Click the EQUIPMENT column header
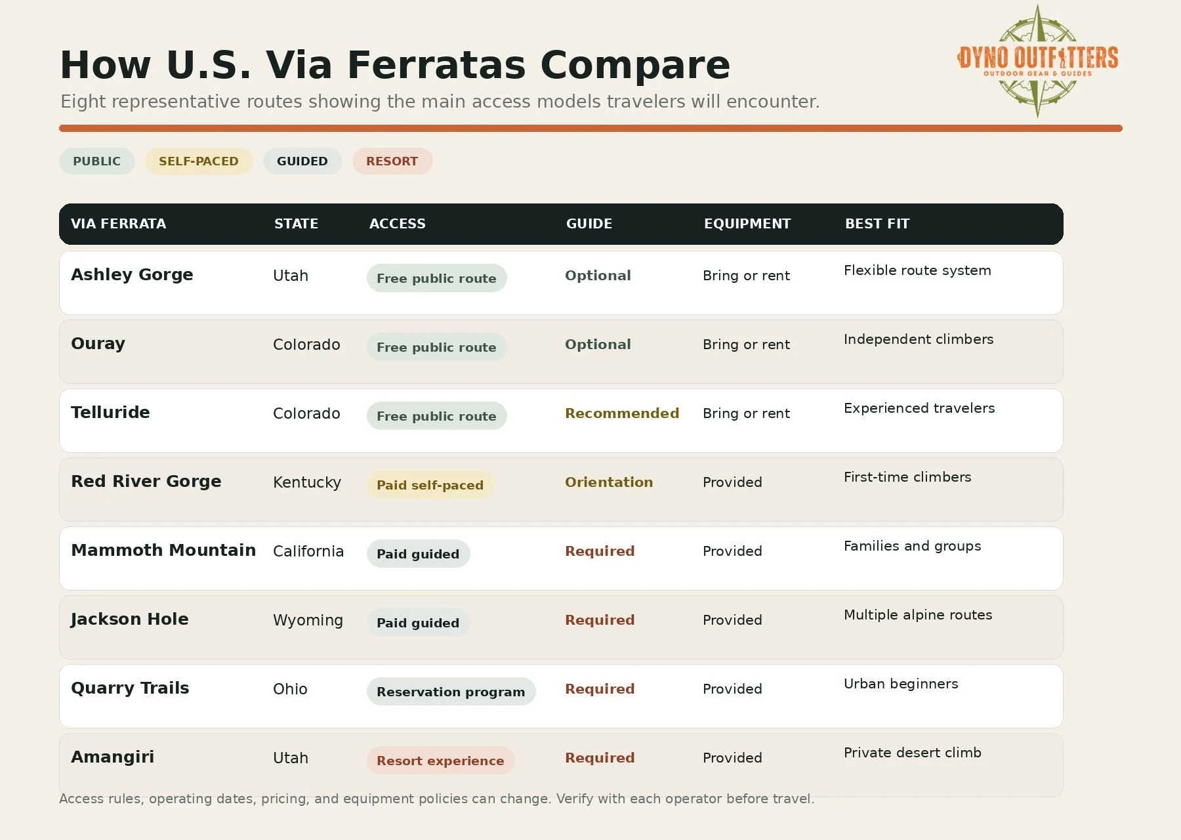The height and width of the screenshot is (840, 1181). 747,224
